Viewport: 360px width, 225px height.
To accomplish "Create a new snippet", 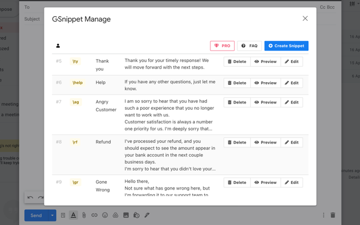I will point(286,46).
